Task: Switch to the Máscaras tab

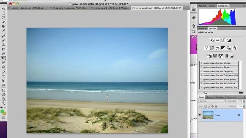Action: (203, 28)
